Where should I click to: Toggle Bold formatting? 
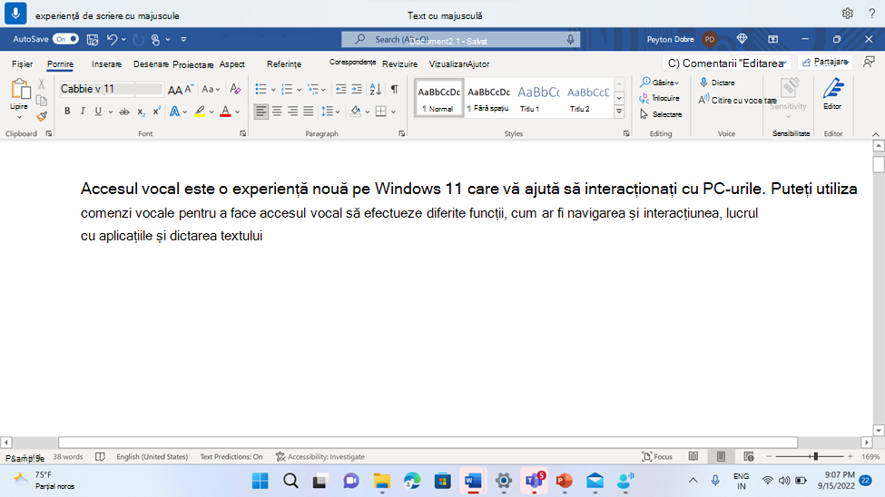[x=67, y=112]
